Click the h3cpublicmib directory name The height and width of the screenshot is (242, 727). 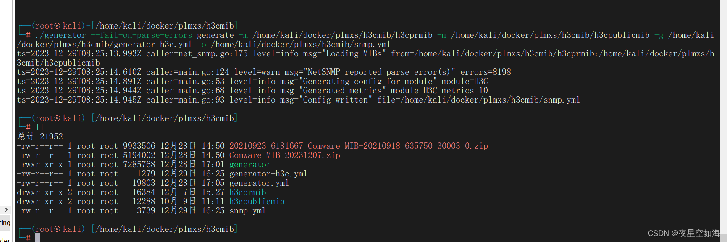pyautogui.click(x=257, y=202)
